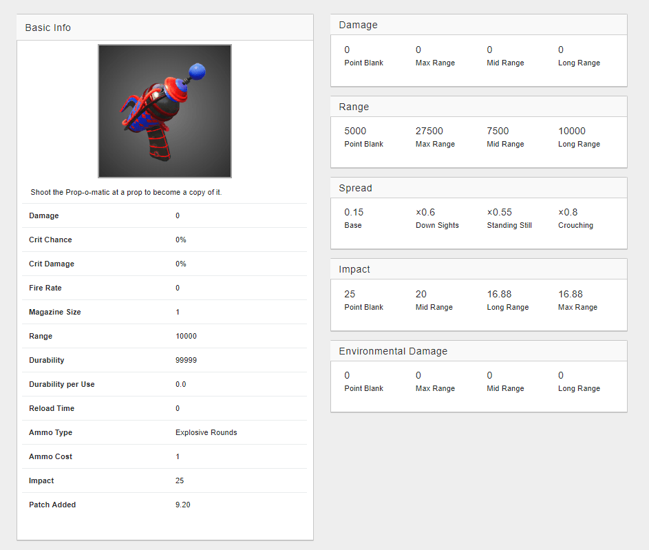Click the Magazine Size label
649x550 pixels.
[54, 312]
